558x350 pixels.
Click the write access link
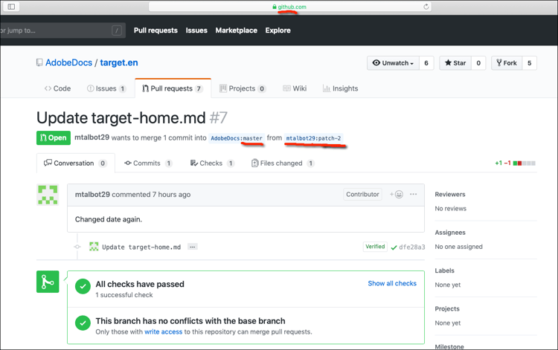(164, 331)
